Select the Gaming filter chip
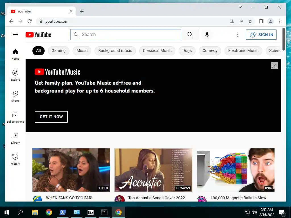The width and height of the screenshot is (291, 218). [59, 51]
